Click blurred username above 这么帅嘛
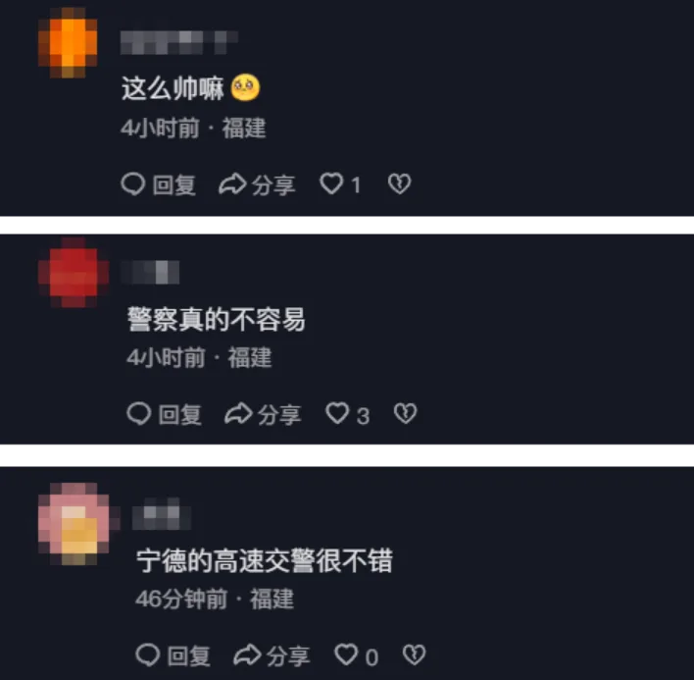This screenshot has width=694, height=680. coord(179,42)
